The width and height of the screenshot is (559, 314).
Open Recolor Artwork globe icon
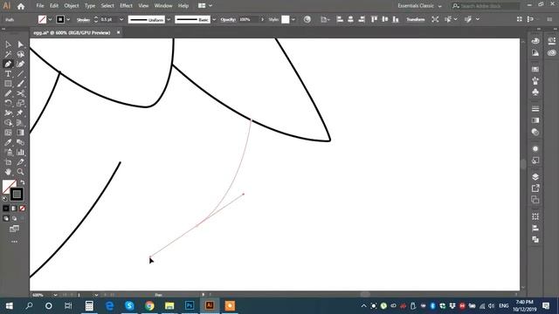[307, 19]
